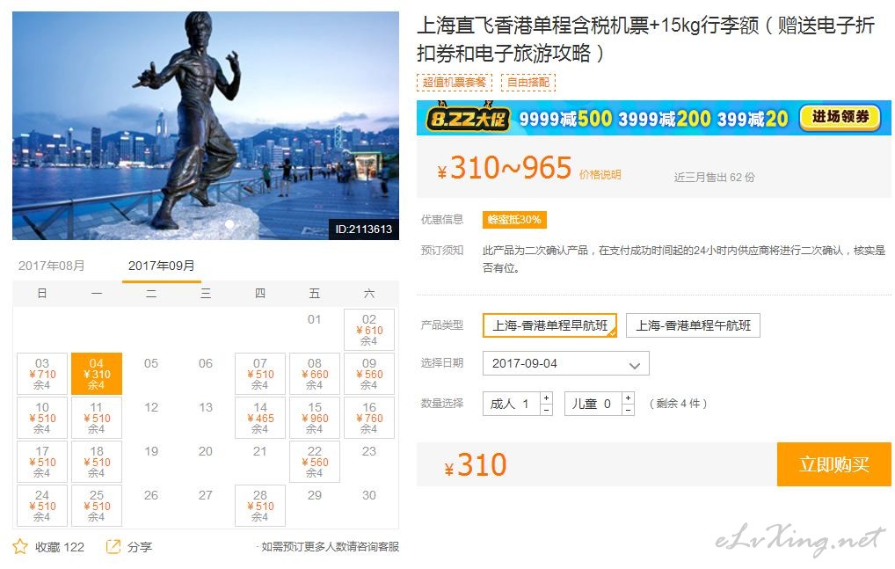Viewport: 895px width, 569px height.
Task: Switch to the 2017年09月 calendar tab
Action: pos(162,266)
